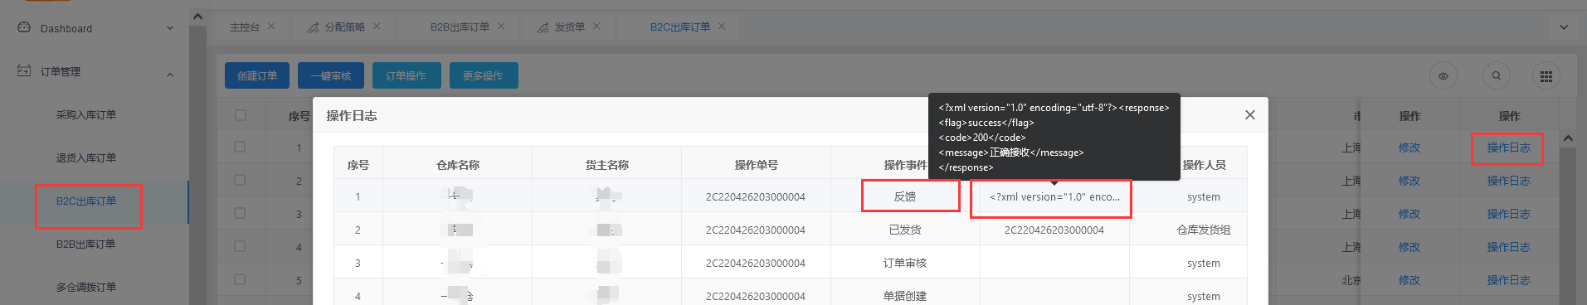The width and height of the screenshot is (1587, 305).
Task: Click the truncated xml version log cell
Action: click(1054, 196)
